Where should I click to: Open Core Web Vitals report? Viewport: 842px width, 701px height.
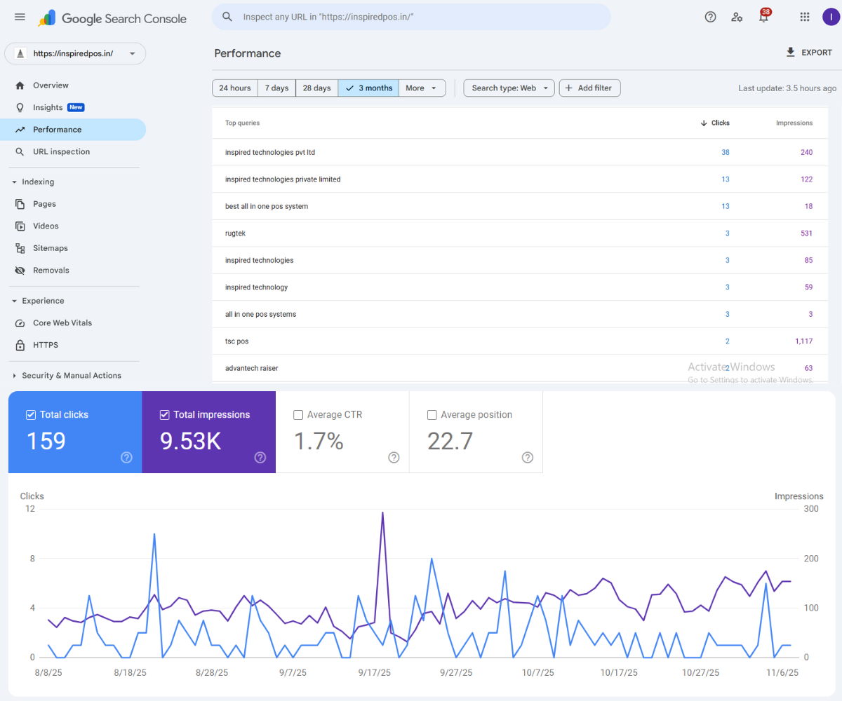pos(62,323)
